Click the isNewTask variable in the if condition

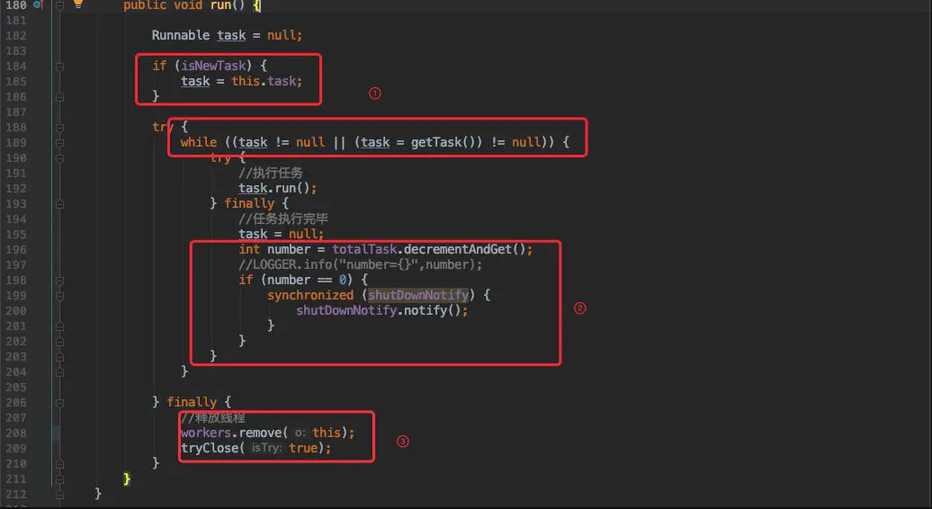tap(213, 66)
